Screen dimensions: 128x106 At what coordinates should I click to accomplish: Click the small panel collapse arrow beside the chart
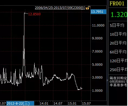[107, 80]
